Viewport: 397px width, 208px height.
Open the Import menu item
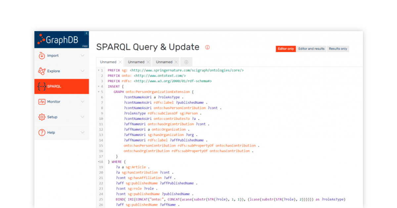click(x=62, y=56)
